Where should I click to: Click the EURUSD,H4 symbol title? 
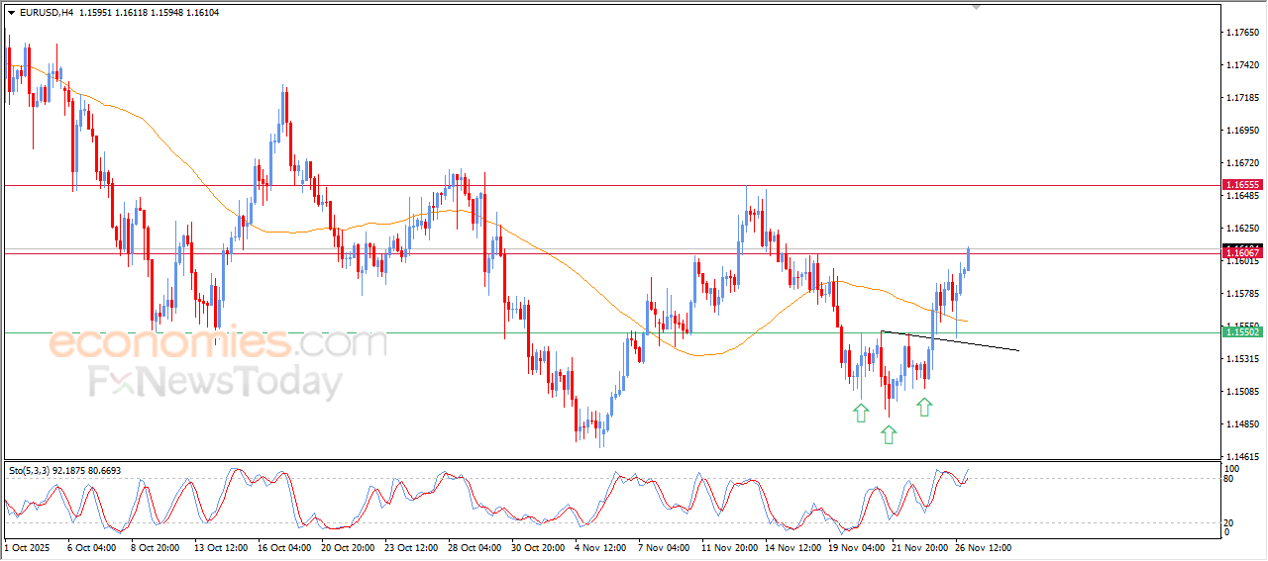[x=46, y=13]
